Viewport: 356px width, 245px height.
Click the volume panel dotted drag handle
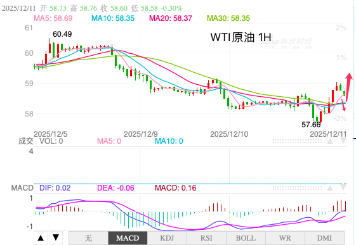[297, 141]
